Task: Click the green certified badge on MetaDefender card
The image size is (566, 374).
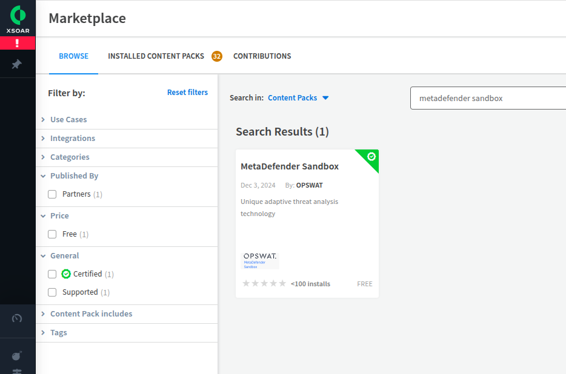Action: 371,157
